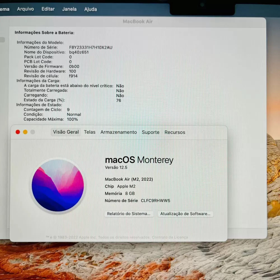The height and width of the screenshot is (280, 280).
Task: Click the Condição value Normal
Action: coord(74,115)
